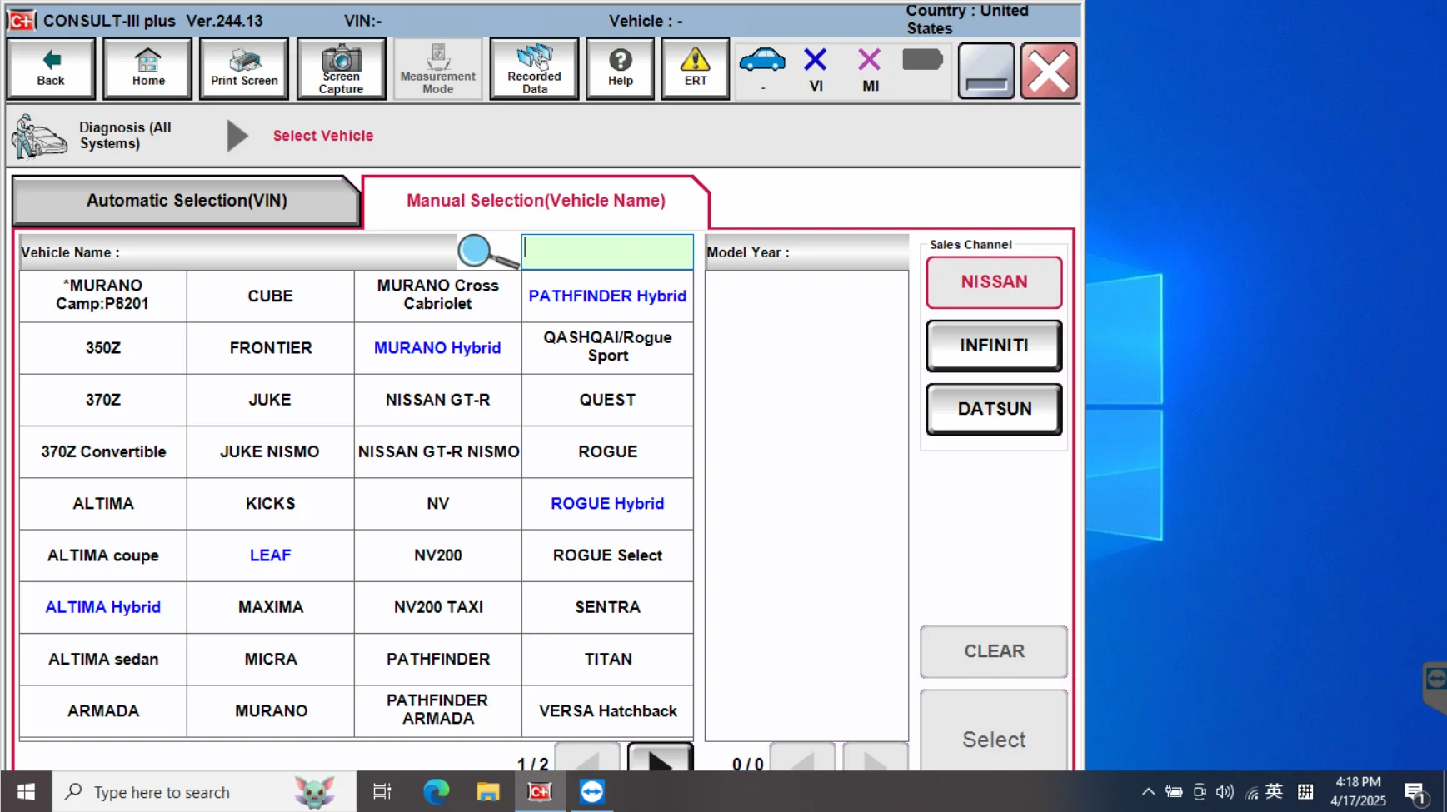This screenshot has height=812, width=1447.
Task: Switch sales channel to INFINITI
Action: click(x=994, y=346)
